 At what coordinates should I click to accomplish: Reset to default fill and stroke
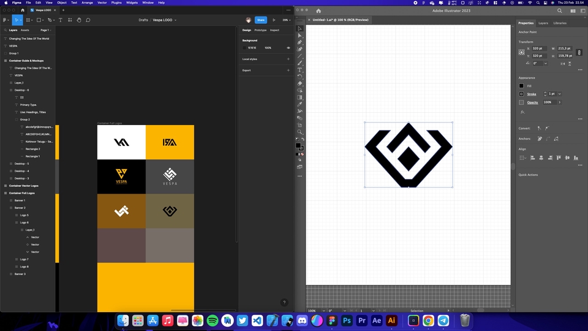point(298,139)
